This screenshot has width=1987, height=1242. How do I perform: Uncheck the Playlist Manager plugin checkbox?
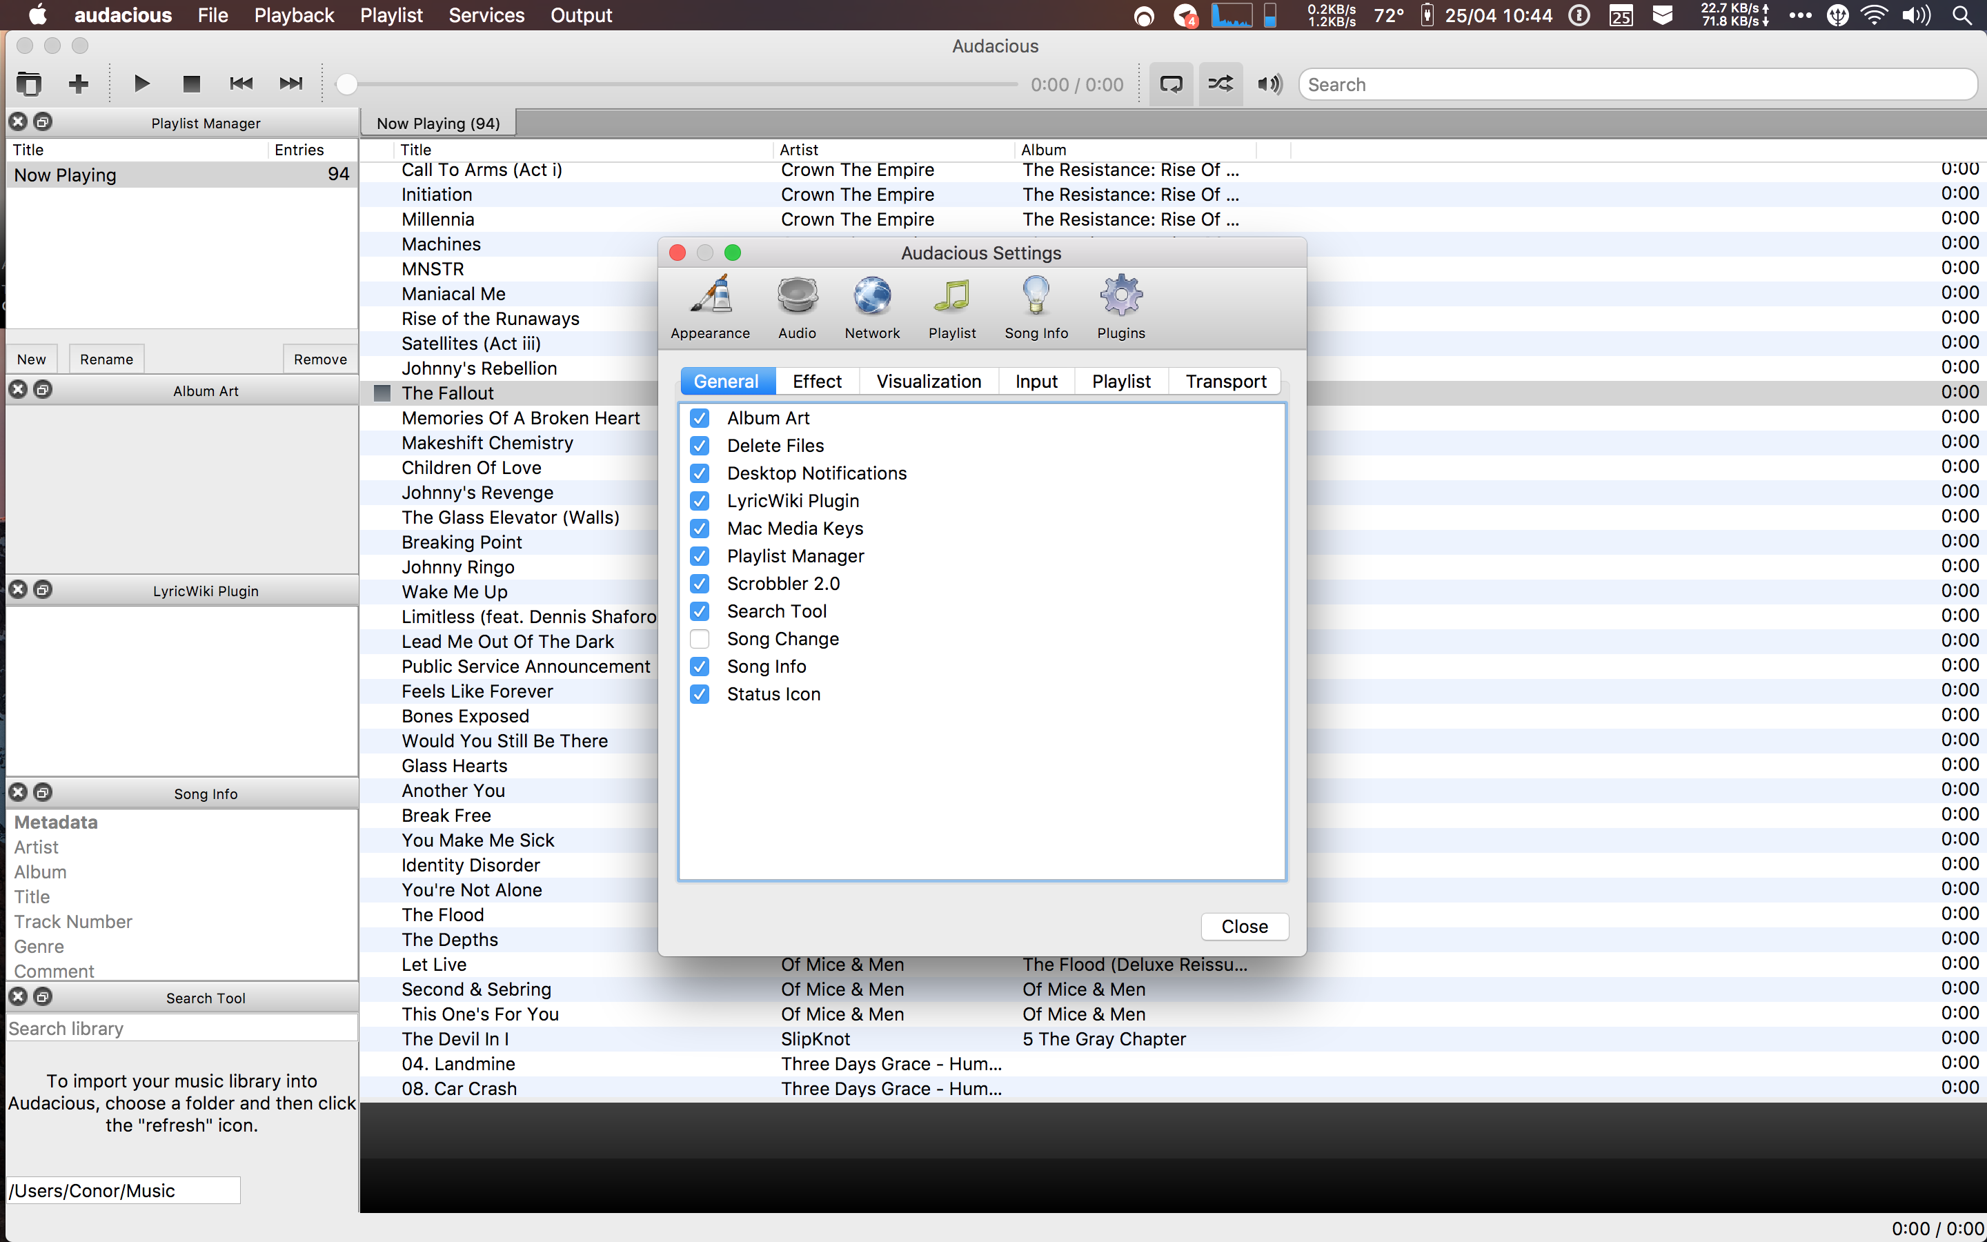(x=700, y=556)
